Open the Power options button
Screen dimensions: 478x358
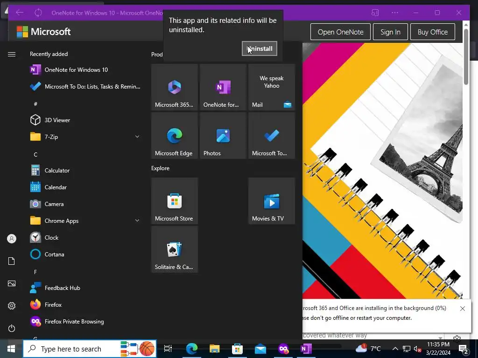coord(12,328)
